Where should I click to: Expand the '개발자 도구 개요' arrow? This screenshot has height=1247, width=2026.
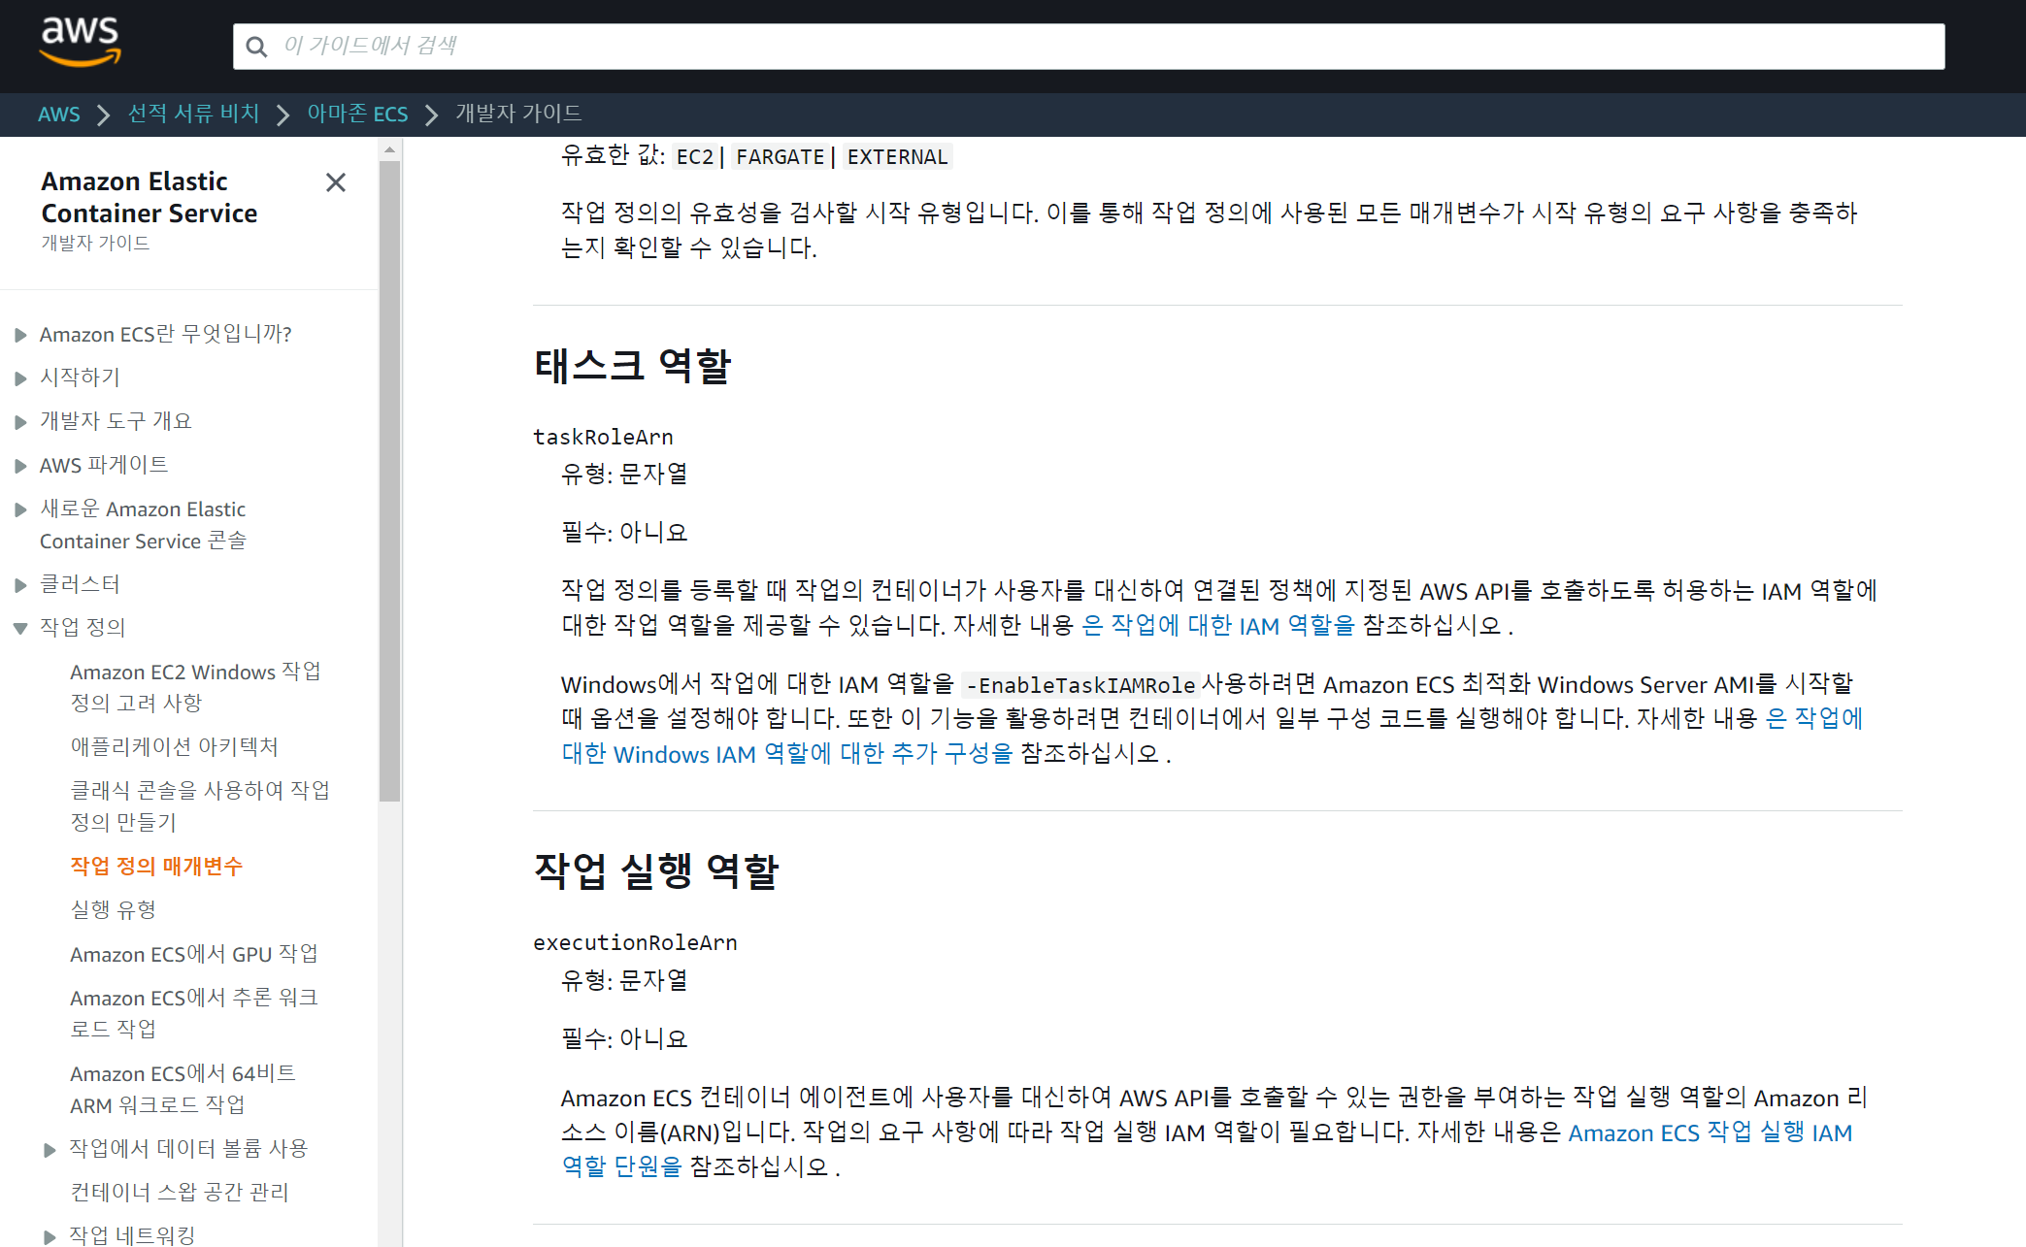20,422
